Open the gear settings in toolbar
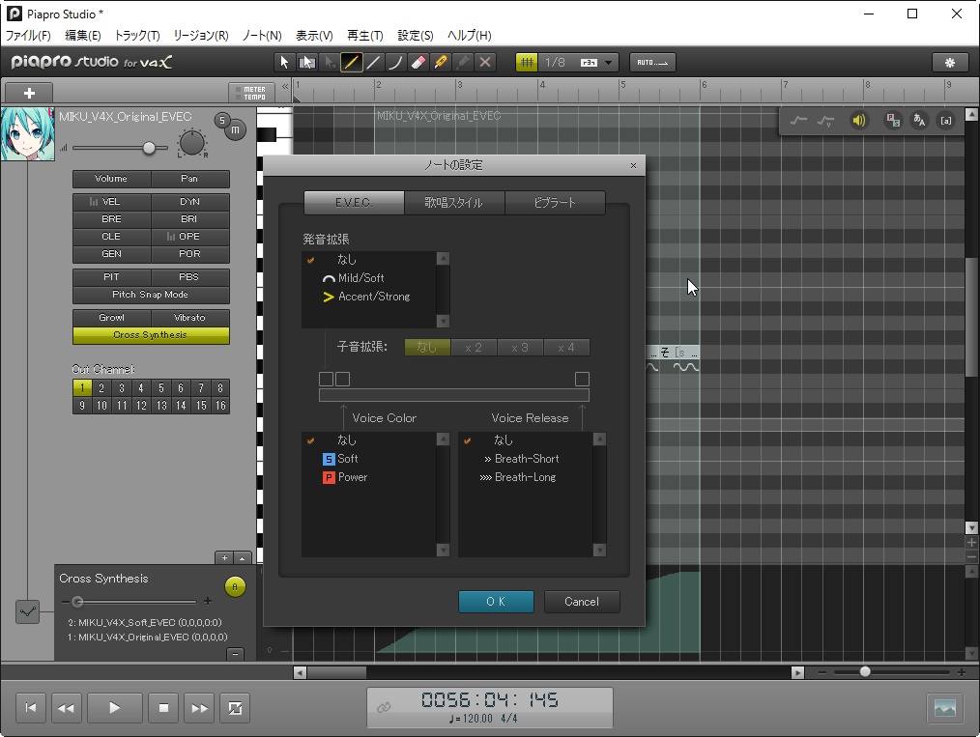Image resolution: width=980 pixels, height=737 pixels. pos(950,63)
